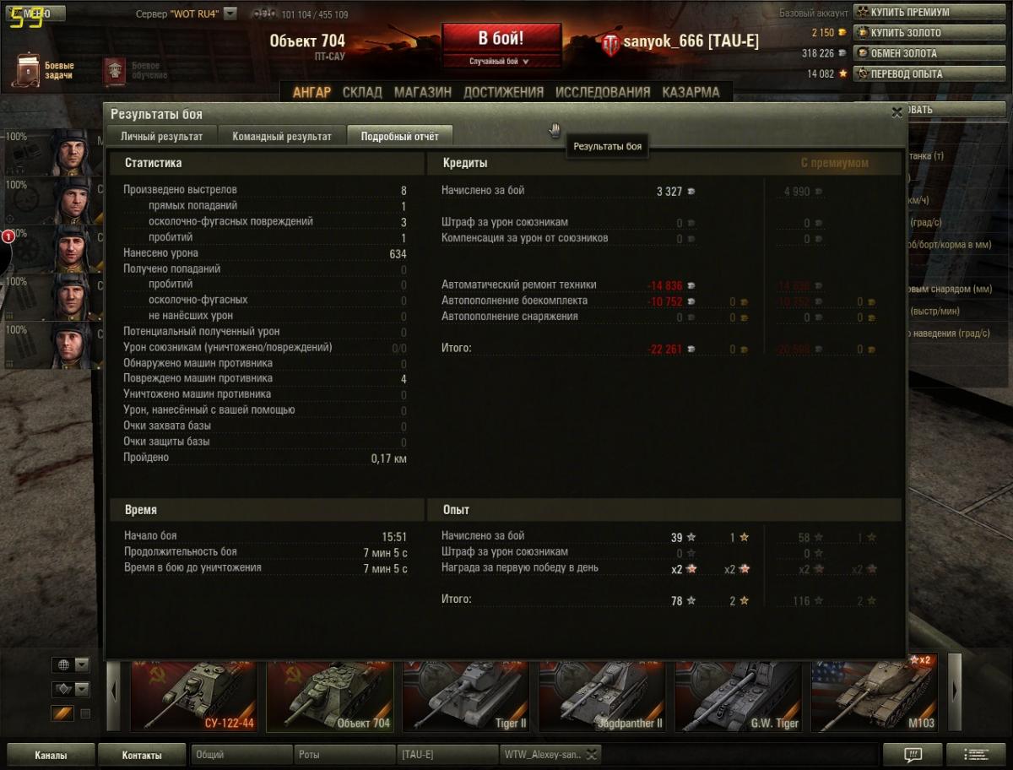Click the -22 261 total credits value
1013x770 pixels.
pyautogui.click(x=664, y=349)
